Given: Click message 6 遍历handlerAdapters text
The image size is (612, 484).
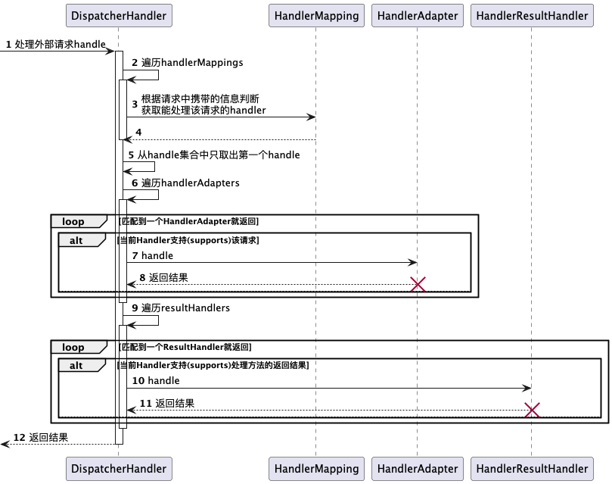Looking at the screenshot, I should 185,183.
